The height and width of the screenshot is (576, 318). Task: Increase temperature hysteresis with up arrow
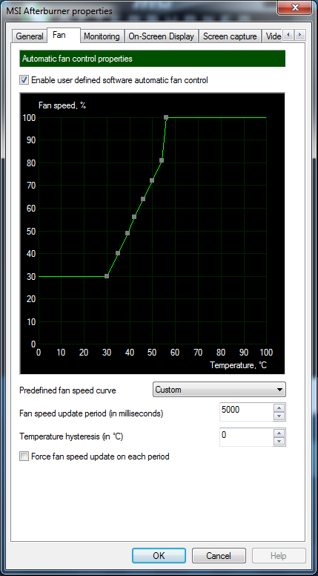click(x=279, y=433)
